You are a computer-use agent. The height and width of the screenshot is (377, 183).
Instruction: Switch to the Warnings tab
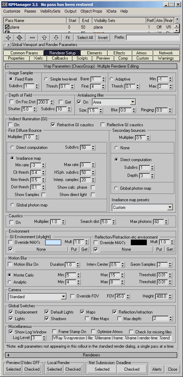click(x=166, y=58)
